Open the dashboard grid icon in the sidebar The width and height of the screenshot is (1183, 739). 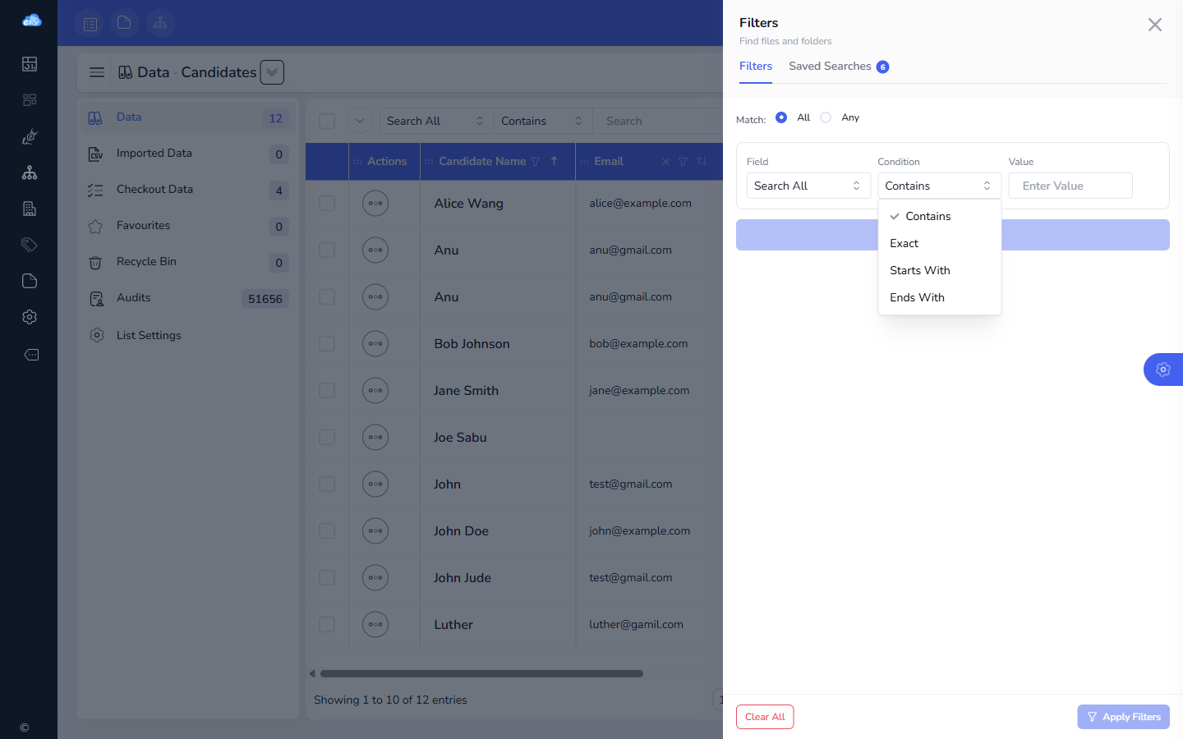[x=30, y=100]
